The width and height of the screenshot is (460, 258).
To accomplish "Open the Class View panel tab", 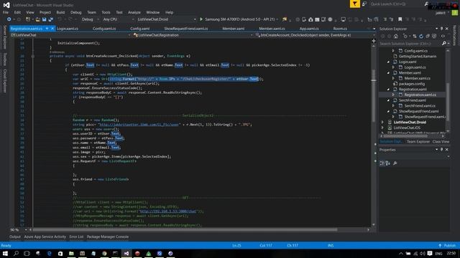I will pyautogui.click(x=441, y=142).
